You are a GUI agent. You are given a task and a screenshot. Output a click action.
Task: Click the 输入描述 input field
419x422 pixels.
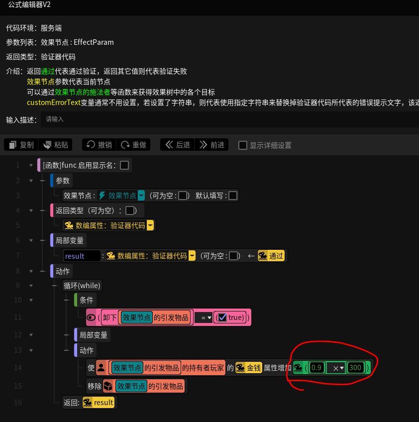[230, 119]
